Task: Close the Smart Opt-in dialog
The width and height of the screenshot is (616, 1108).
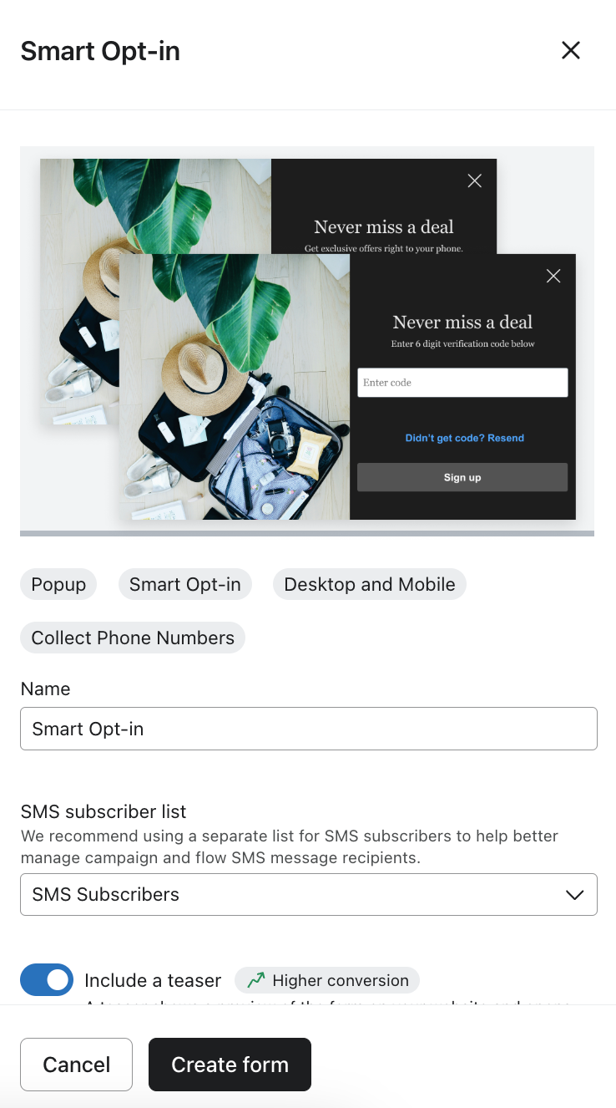Action: click(571, 50)
